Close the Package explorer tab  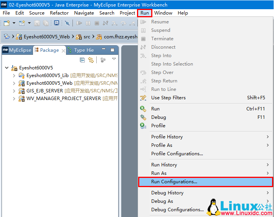click(x=63, y=51)
